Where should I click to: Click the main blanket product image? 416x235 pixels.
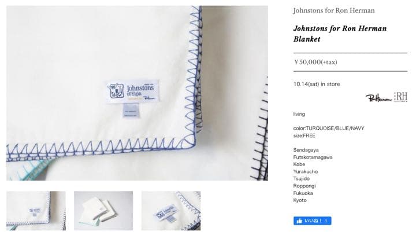click(137, 93)
